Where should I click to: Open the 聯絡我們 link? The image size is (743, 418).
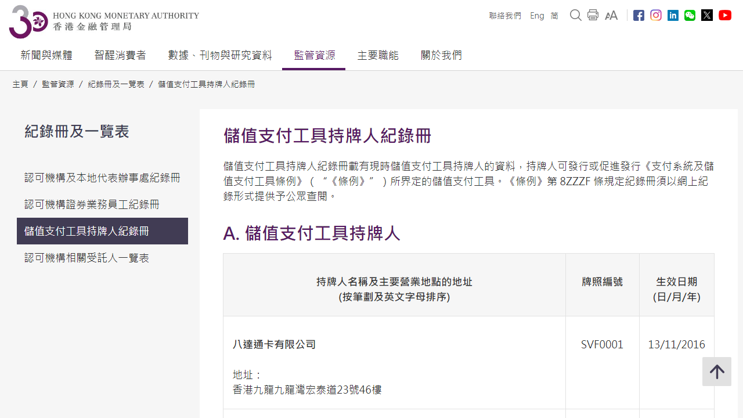(x=504, y=16)
